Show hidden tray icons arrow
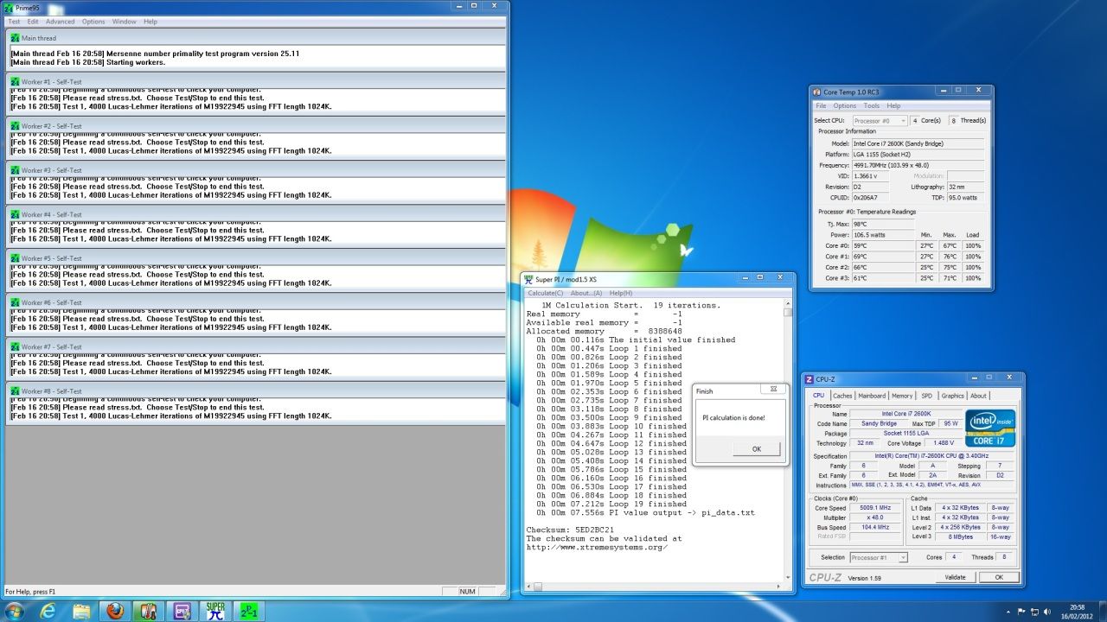 pos(1009,611)
